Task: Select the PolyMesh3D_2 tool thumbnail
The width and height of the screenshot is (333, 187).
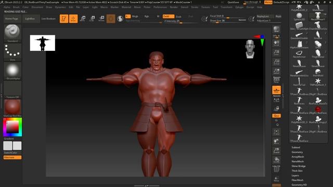Action: coord(299,8)
